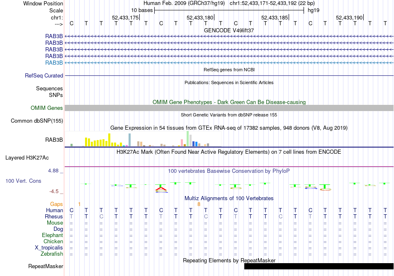Click the gray OMIM Genes bar
This screenshot has width=394, height=276.
[229, 108]
